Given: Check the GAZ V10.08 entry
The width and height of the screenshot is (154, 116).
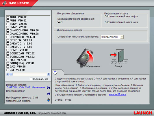Looking at the screenshot, I should tap(8, 67).
